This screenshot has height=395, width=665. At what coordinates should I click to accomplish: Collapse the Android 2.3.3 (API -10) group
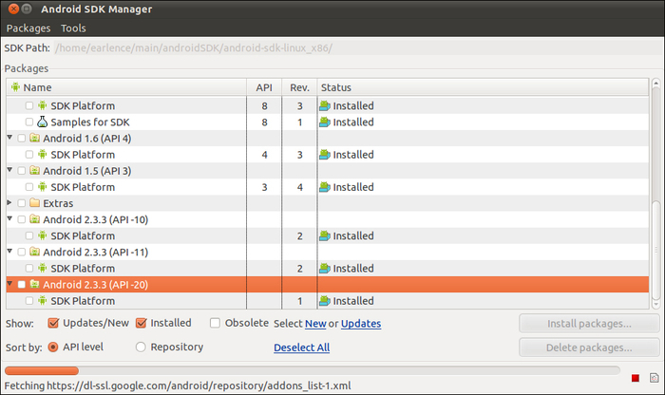coord(9,218)
